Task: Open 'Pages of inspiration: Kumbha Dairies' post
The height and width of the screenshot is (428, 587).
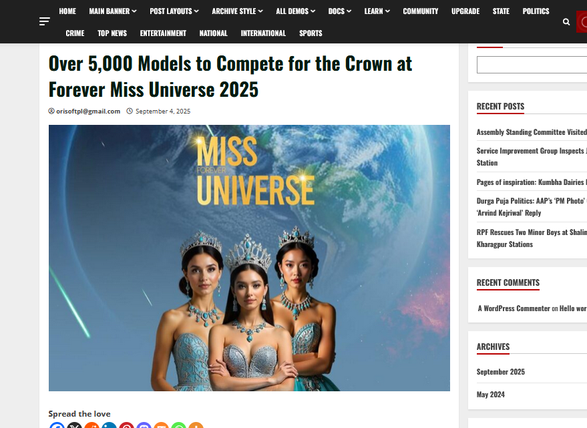Action: click(532, 182)
